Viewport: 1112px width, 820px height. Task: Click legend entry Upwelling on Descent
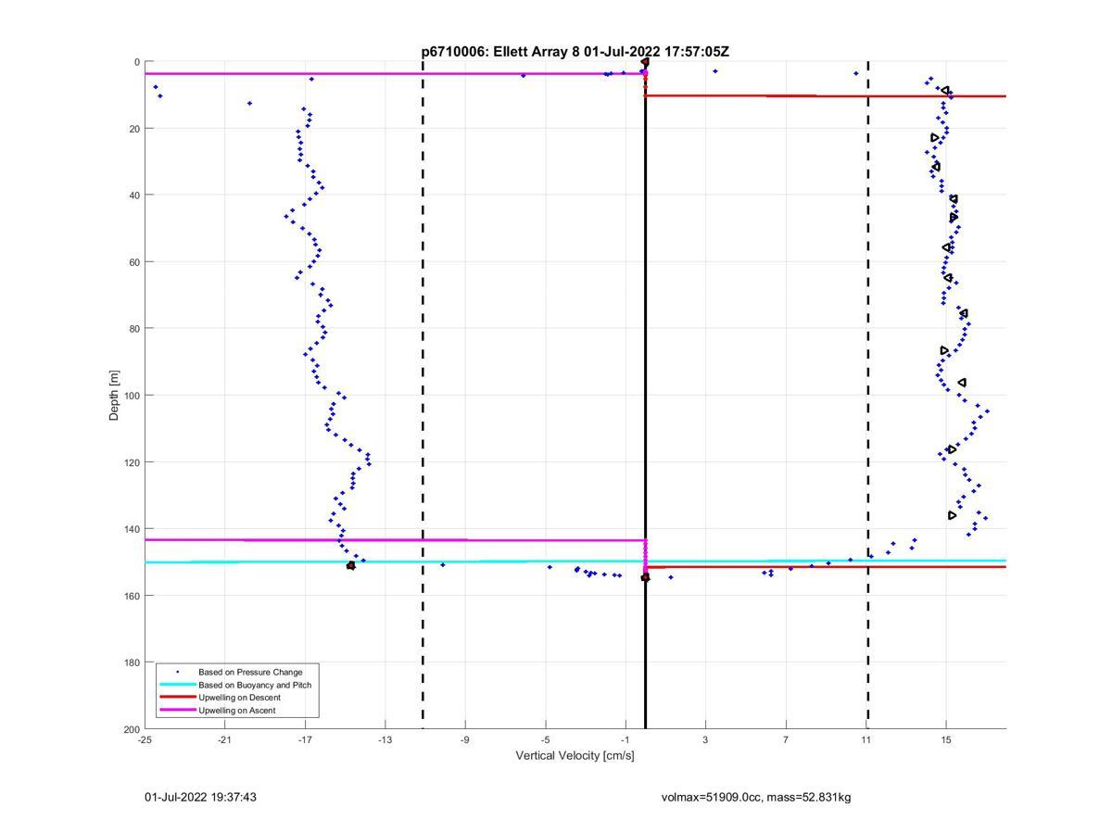(x=239, y=698)
